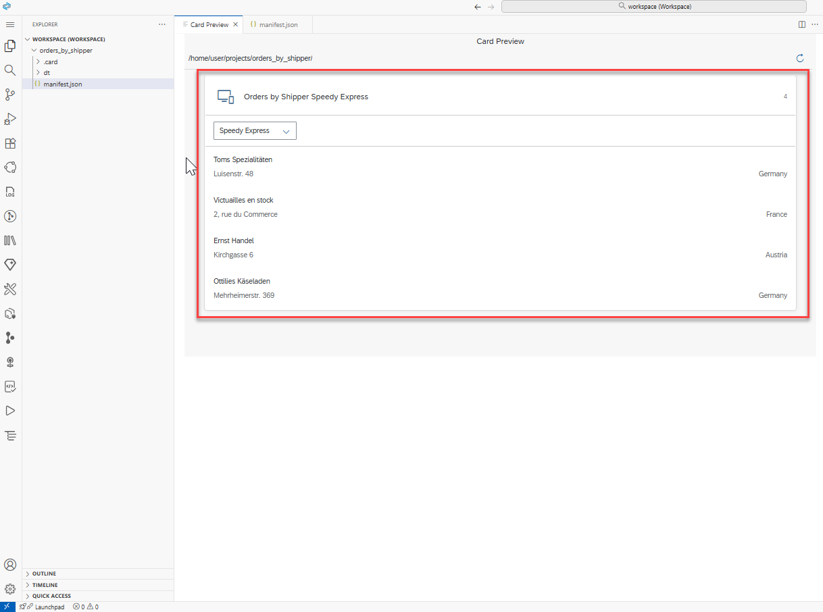Open editor More Actions ellipsis

[815, 24]
